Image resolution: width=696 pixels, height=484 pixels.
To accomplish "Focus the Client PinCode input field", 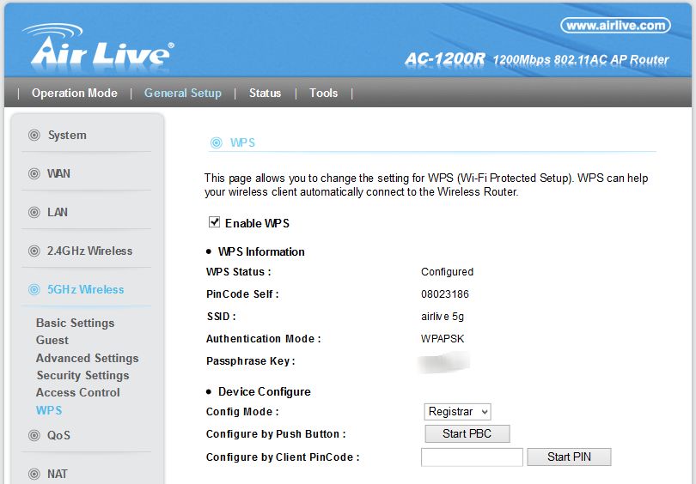I will [472, 457].
